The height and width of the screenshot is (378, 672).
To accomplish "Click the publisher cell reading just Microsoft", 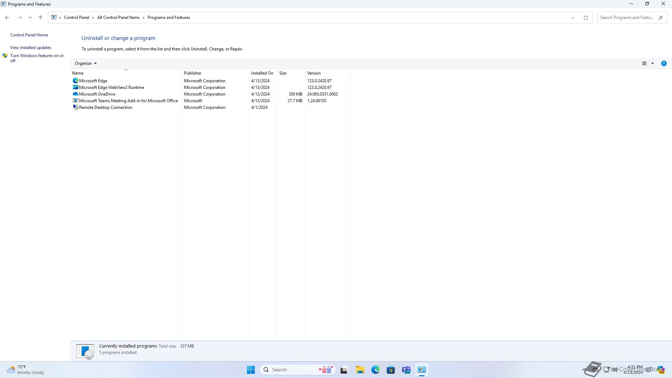I will (193, 101).
